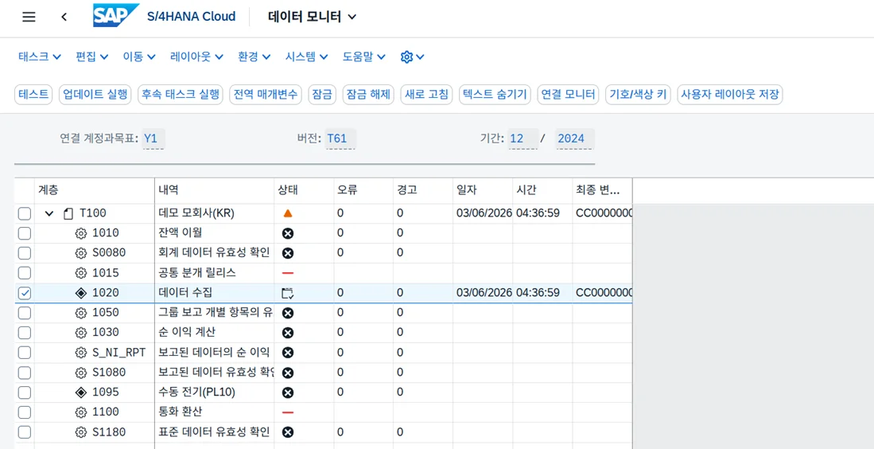Click the gear icon of task S_NI_RPT
Image resolution: width=874 pixels, height=449 pixels.
tap(81, 353)
